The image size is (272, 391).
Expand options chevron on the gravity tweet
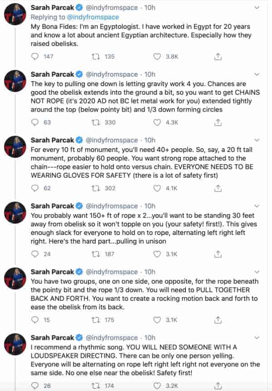click(257, 74)
